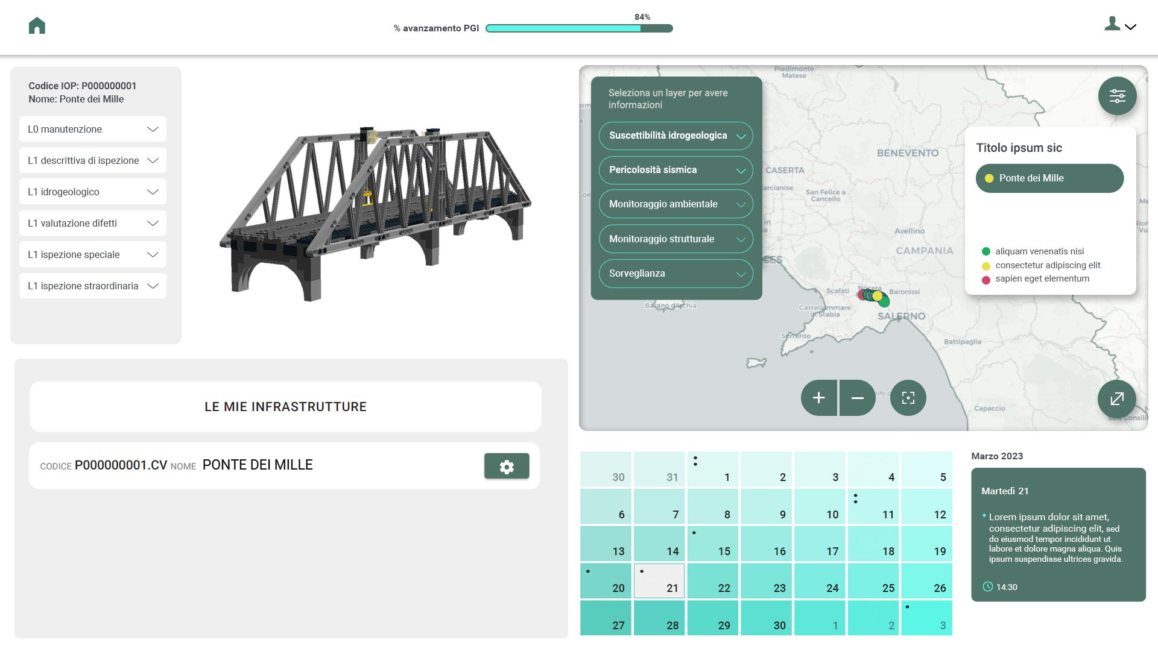Zoom in on the map

[819, 398]
